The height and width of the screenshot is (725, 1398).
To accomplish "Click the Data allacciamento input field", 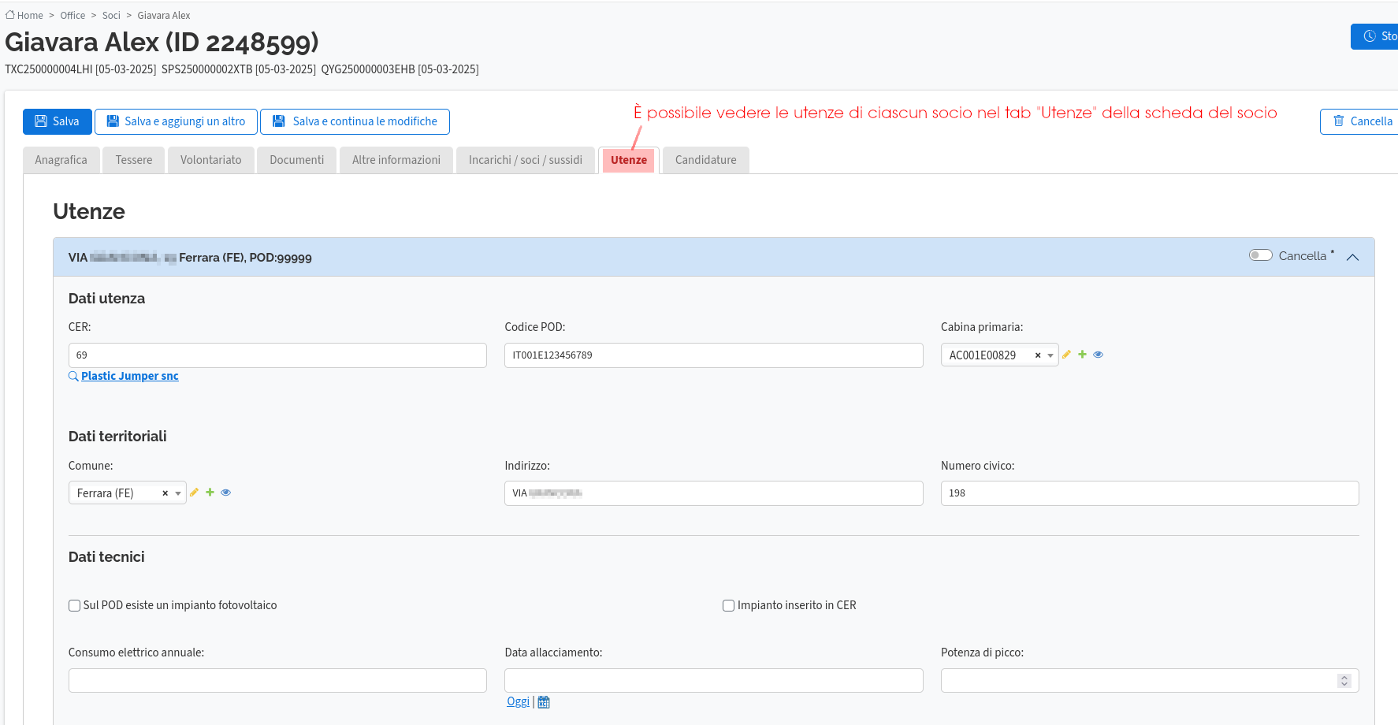I will tap(714, 681).
